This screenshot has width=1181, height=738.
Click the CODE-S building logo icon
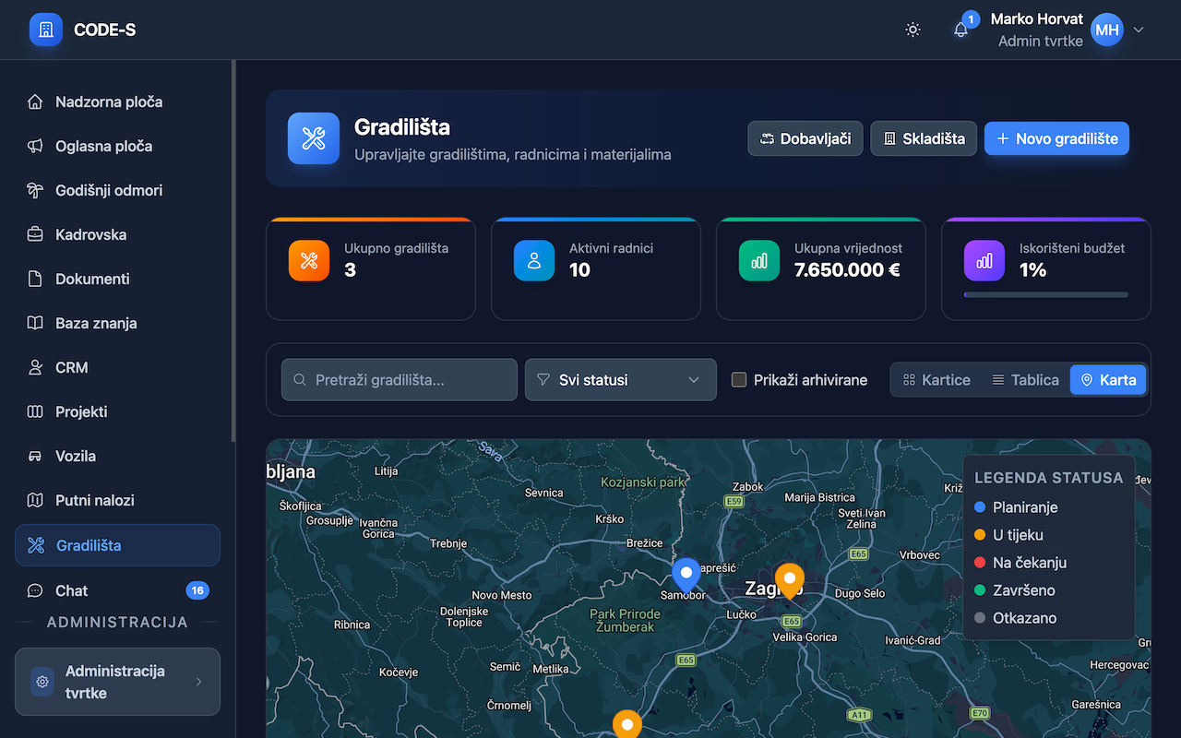(x=46, y=30)
